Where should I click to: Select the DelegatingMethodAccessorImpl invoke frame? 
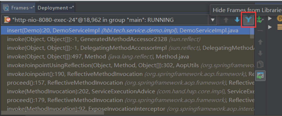(x=128, y=48)
